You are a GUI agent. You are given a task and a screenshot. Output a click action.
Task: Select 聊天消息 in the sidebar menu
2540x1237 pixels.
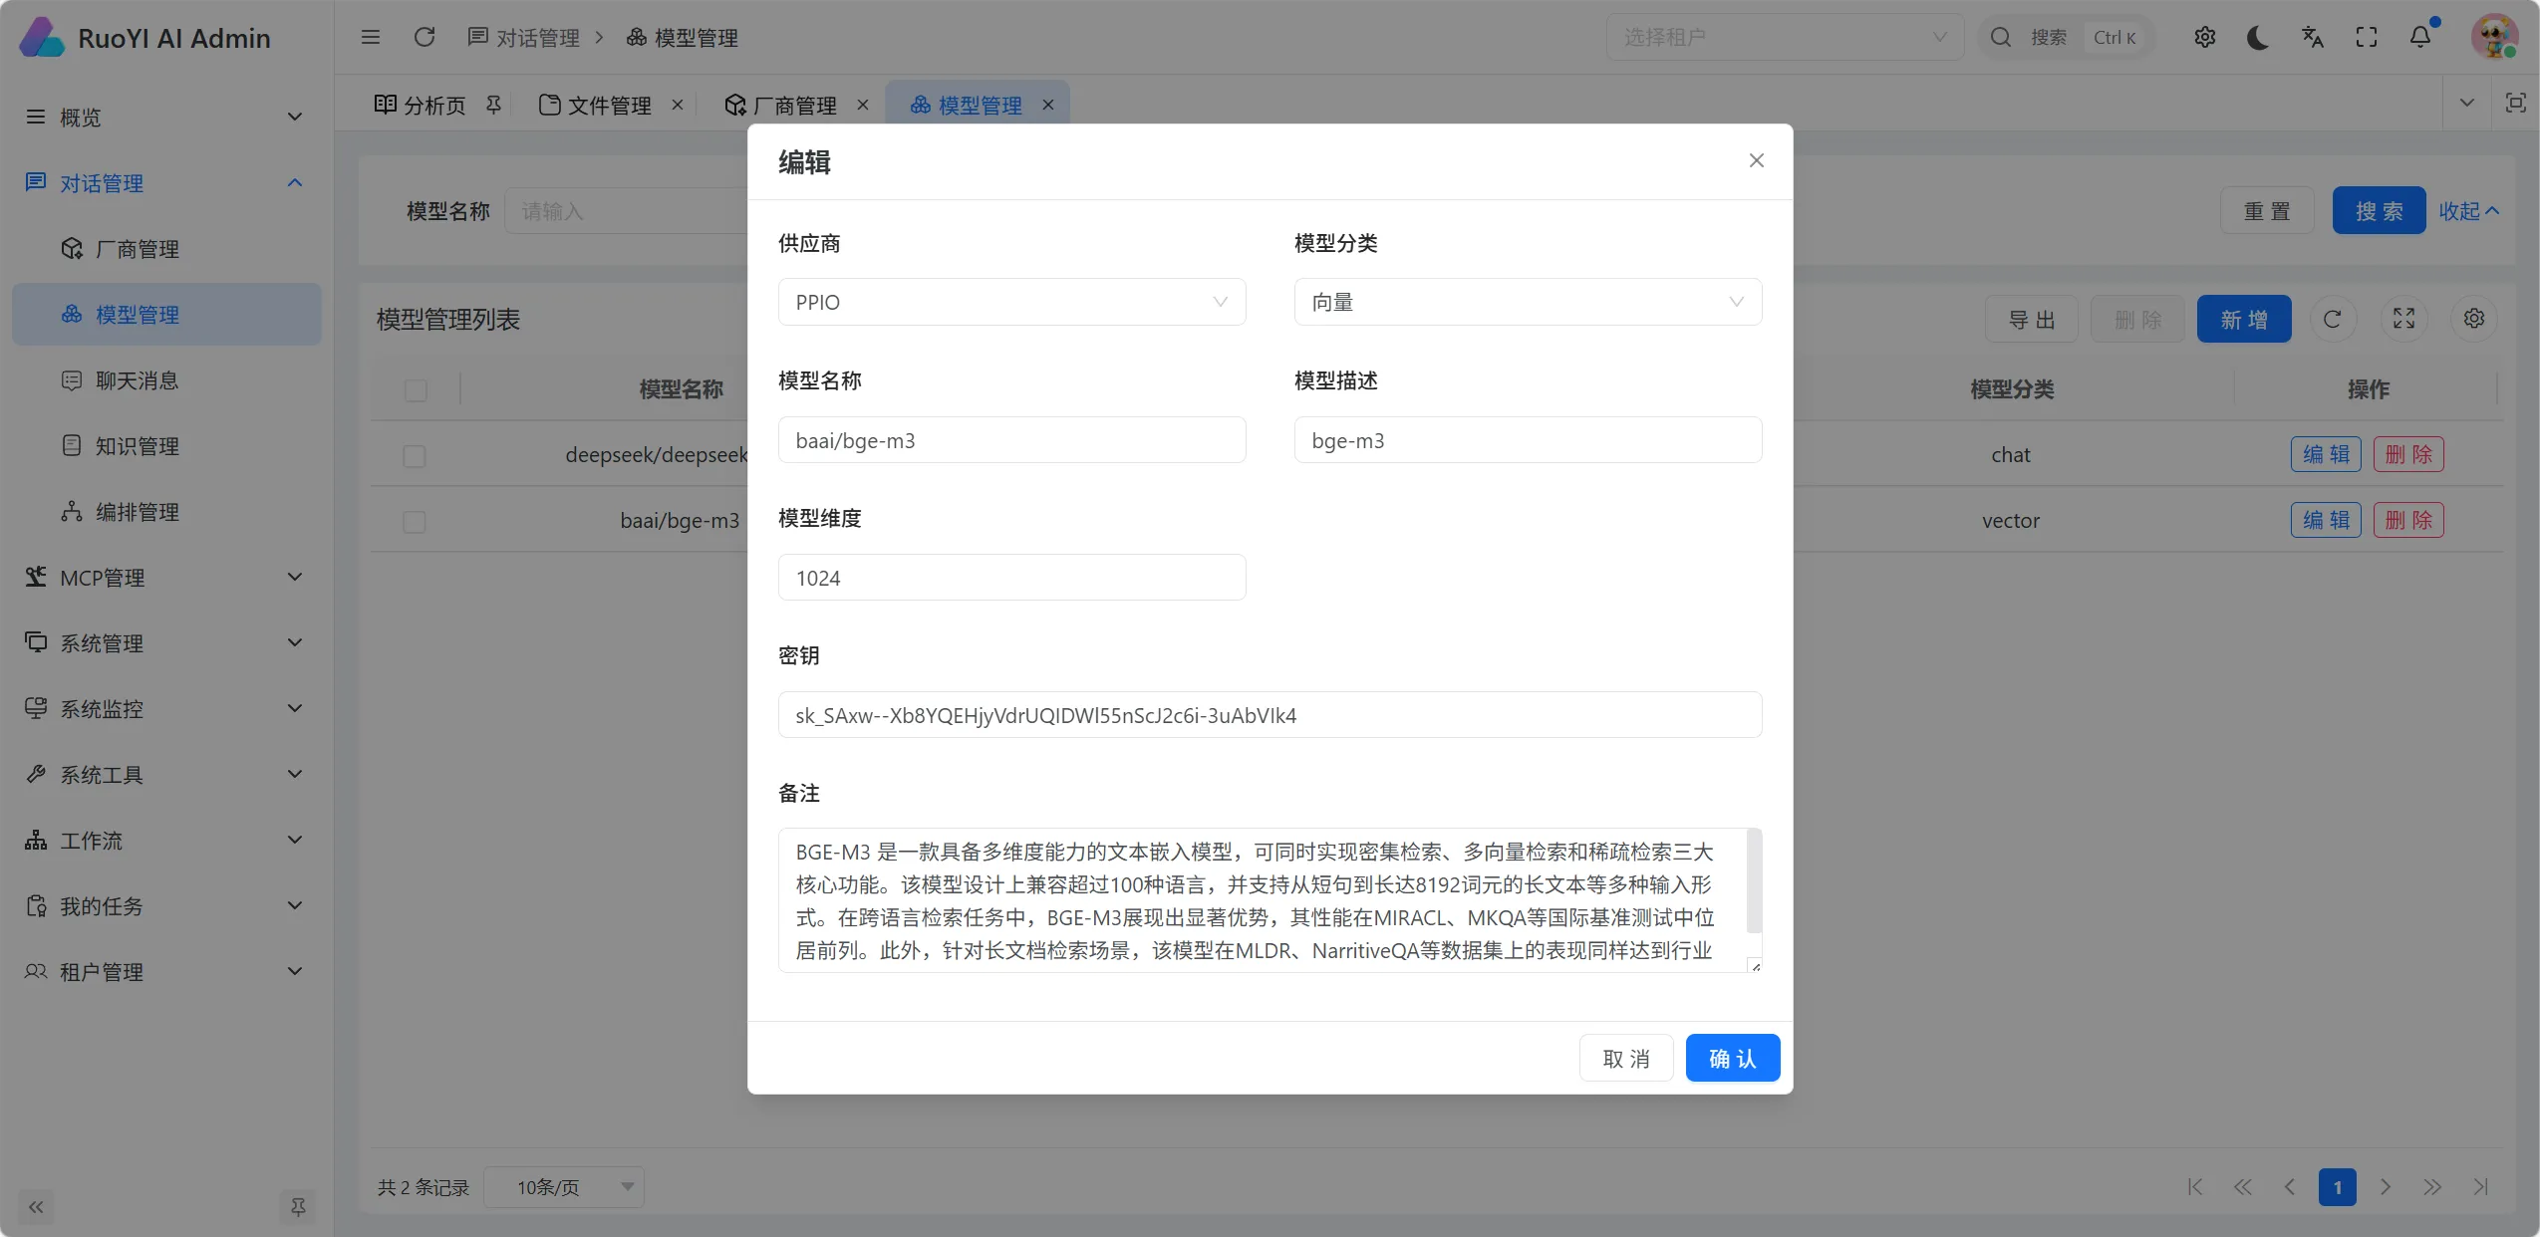tap(142, 379)
